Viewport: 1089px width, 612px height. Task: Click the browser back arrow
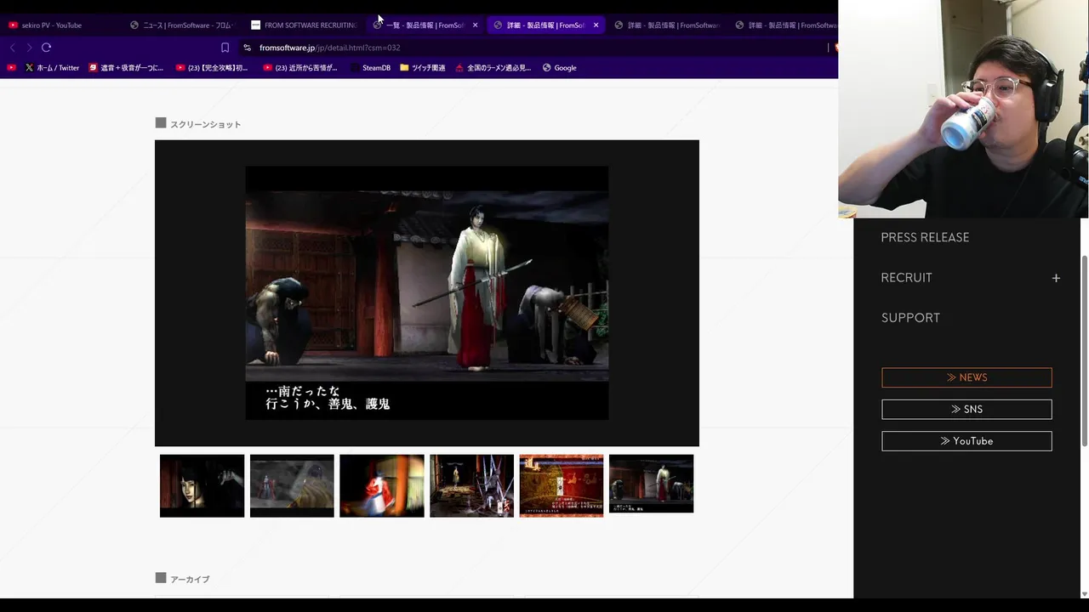point(13,48)
